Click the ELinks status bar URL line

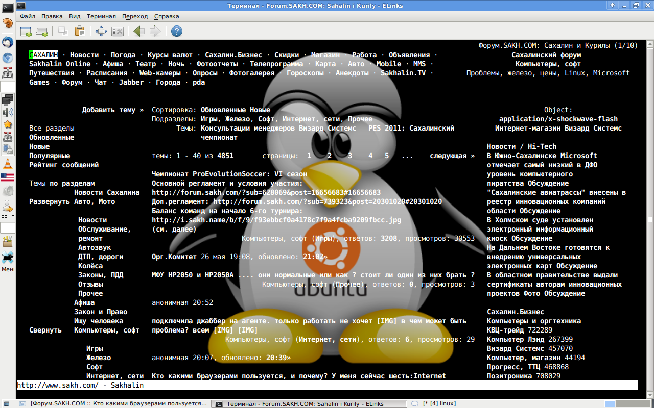[x=327, y=385]
